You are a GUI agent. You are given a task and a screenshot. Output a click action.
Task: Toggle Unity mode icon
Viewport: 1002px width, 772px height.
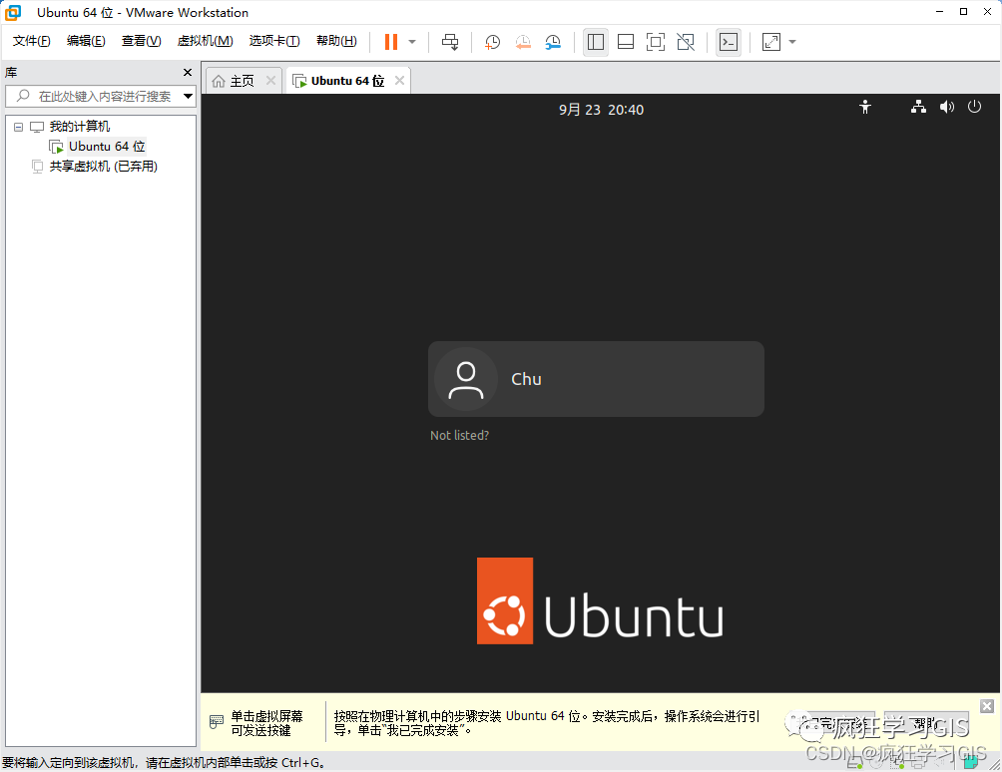[x=685, y=42]
